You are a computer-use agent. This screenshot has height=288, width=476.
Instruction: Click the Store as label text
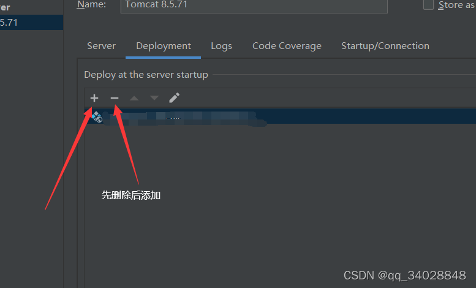tap(456, 4)
